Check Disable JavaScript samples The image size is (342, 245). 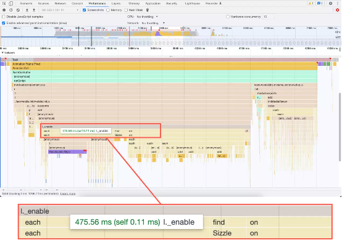click(x=4, y=17)
